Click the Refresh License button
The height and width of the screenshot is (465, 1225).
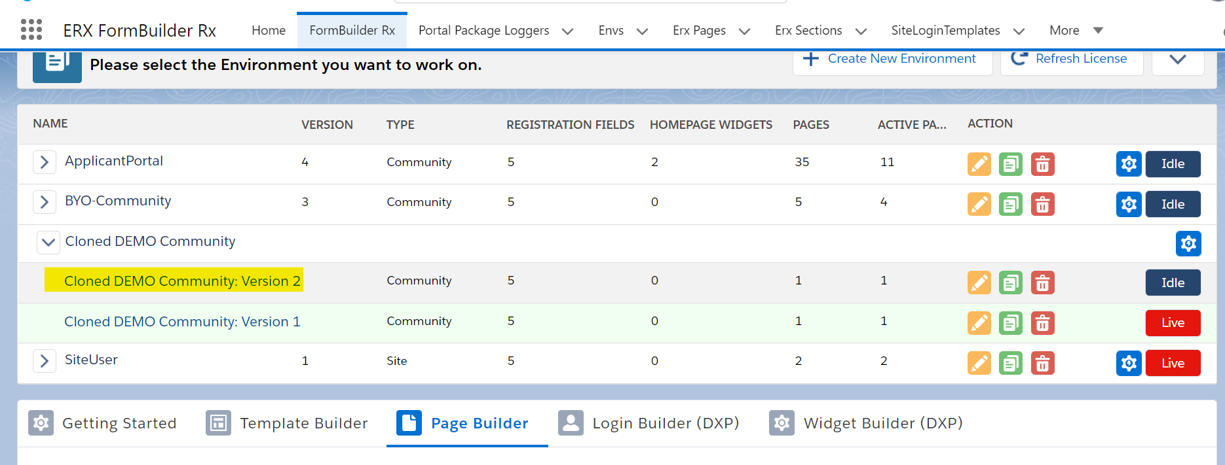coord(1071,59)
